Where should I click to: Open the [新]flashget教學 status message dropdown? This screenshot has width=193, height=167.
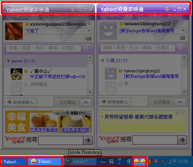[183, 30]
